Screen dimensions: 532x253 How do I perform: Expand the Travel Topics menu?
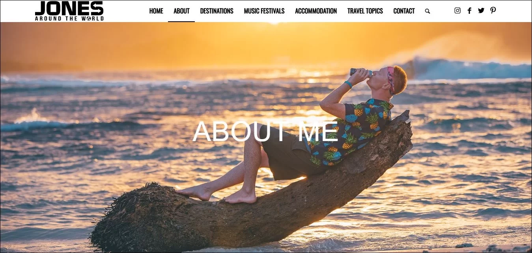point(365,11)
